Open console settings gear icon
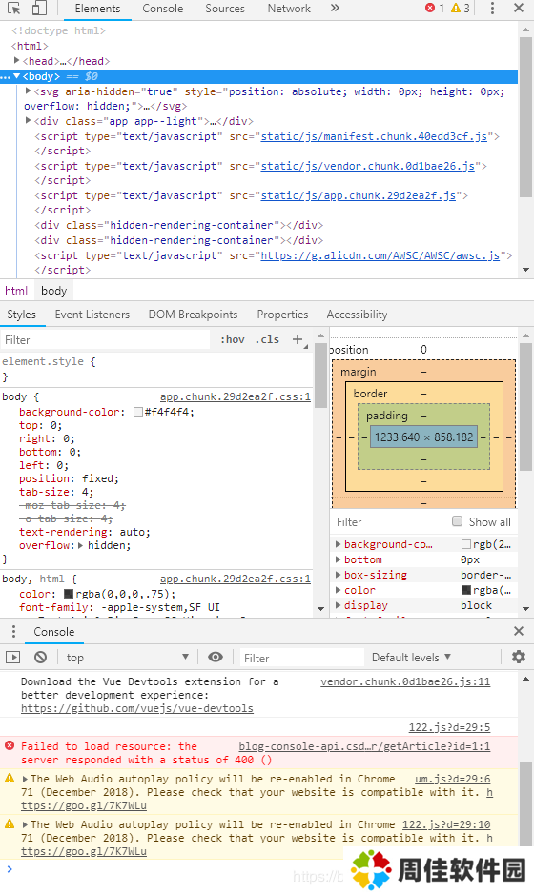The height and width of the screenshot is (894, 534). 519,657
